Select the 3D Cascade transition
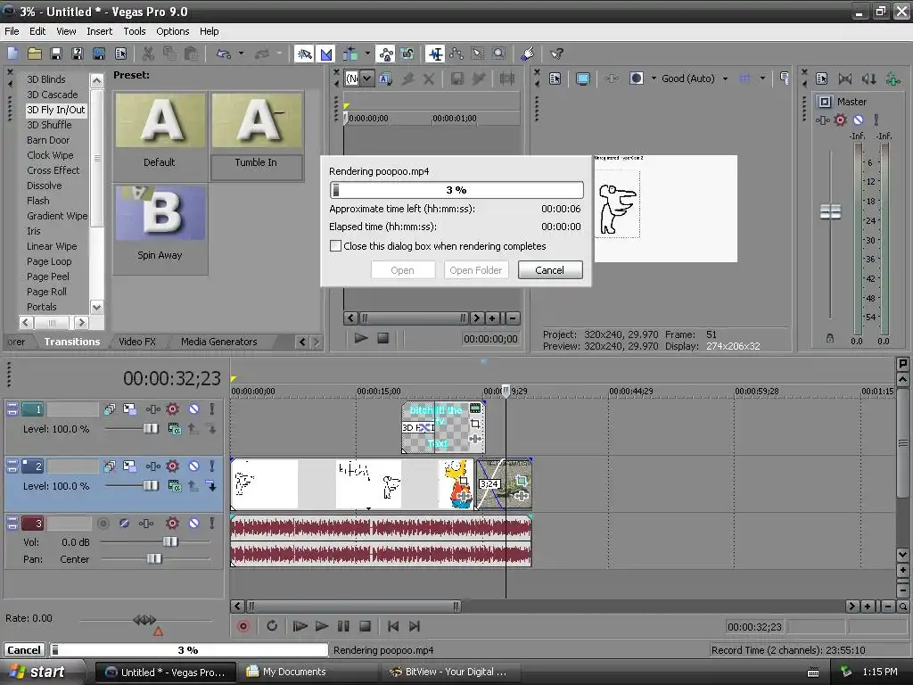Viewport: 913px width, 685px height. click(53, 95)
